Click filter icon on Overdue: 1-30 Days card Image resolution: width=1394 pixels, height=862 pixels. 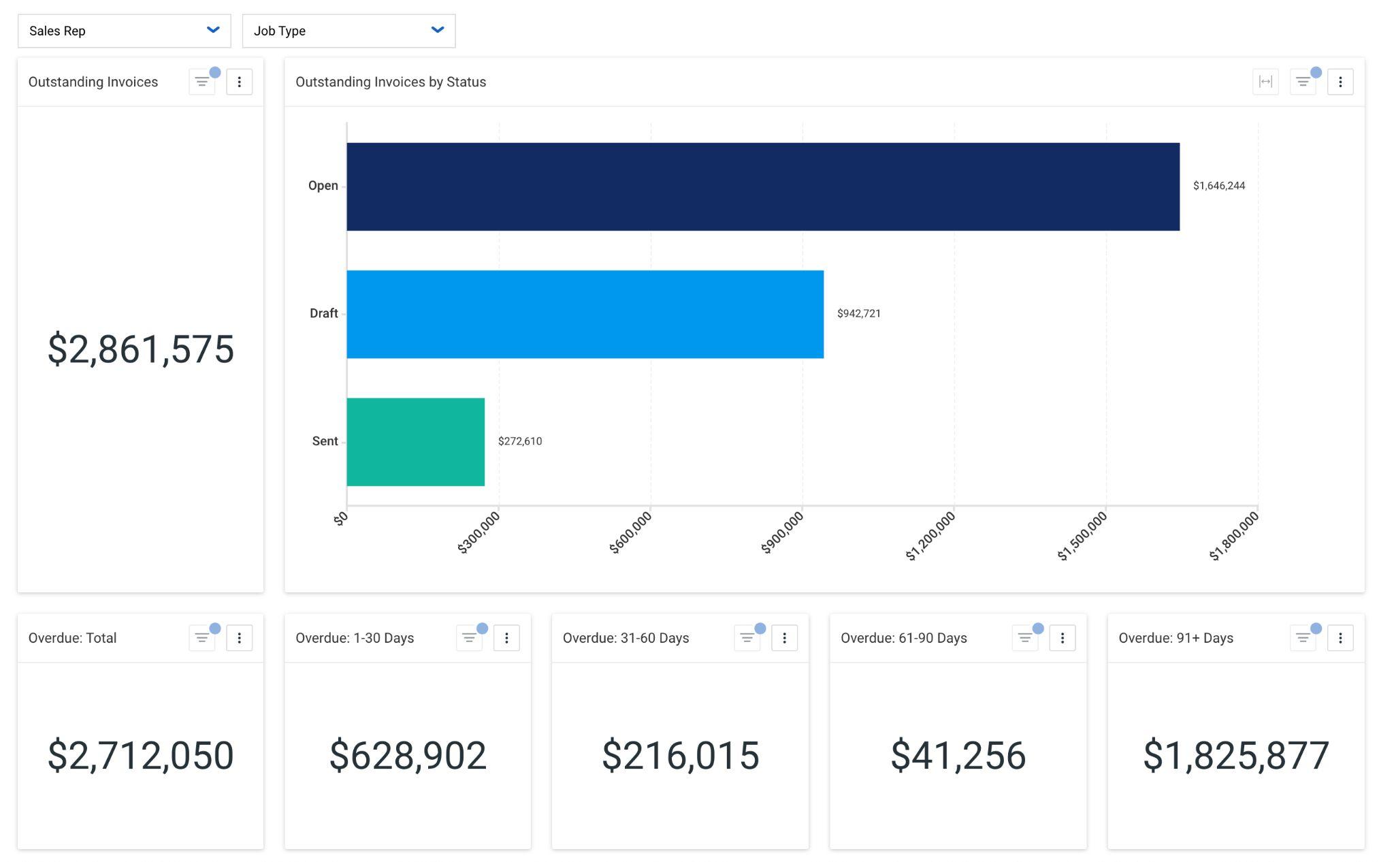click(469, 638)
